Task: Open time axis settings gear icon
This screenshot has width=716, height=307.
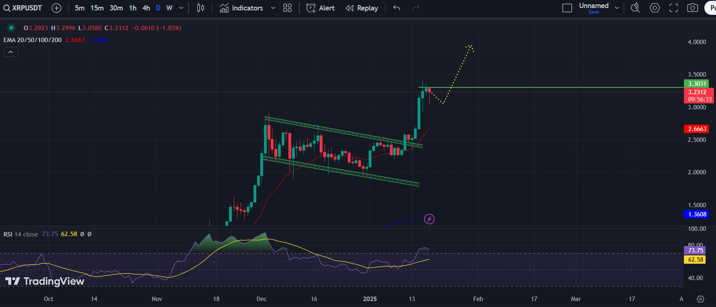Action: point(700,299)
